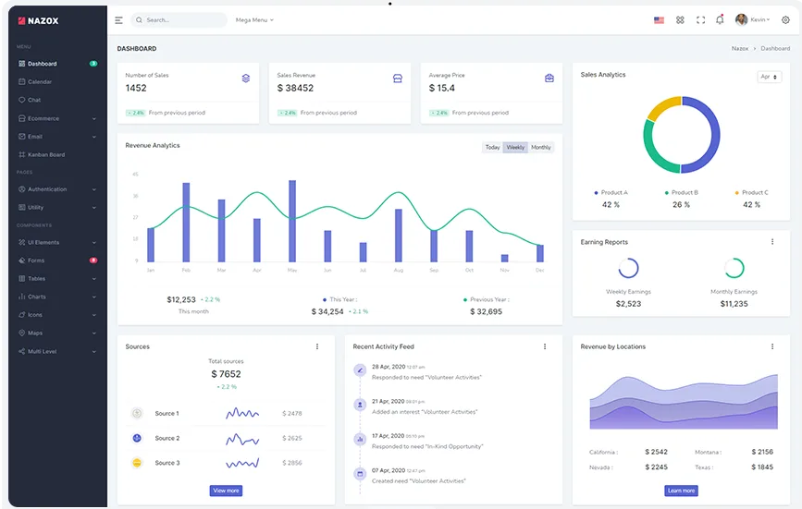802x509 pixels.
Task: Open the notifications bell icon
Action: point(720,19)
